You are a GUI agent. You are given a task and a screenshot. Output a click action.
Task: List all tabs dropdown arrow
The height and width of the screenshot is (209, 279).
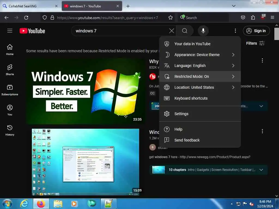(233, 6)
